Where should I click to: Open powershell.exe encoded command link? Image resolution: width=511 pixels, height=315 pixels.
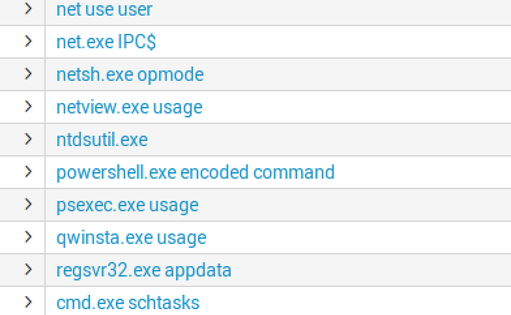[195, 172]
